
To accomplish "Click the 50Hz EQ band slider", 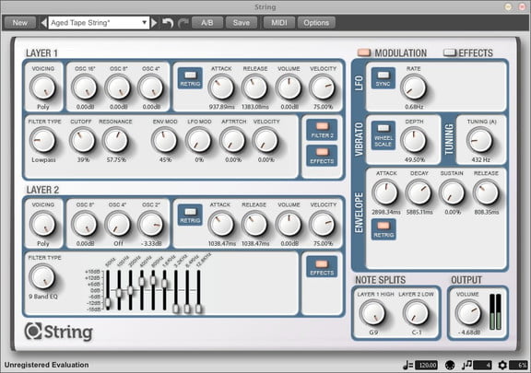I will pyautogui.click(x=108, y=290).
